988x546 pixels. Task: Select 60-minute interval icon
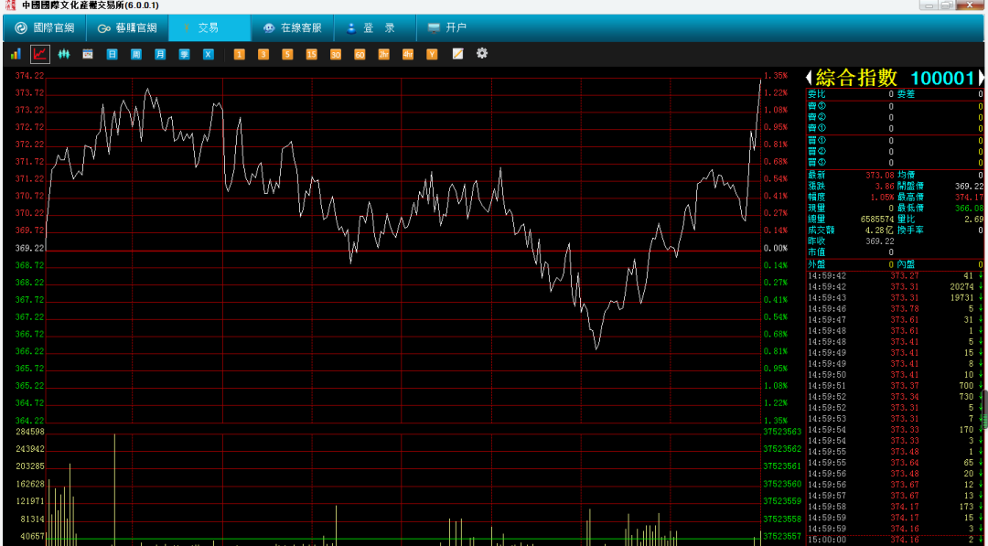click(360, 54)
